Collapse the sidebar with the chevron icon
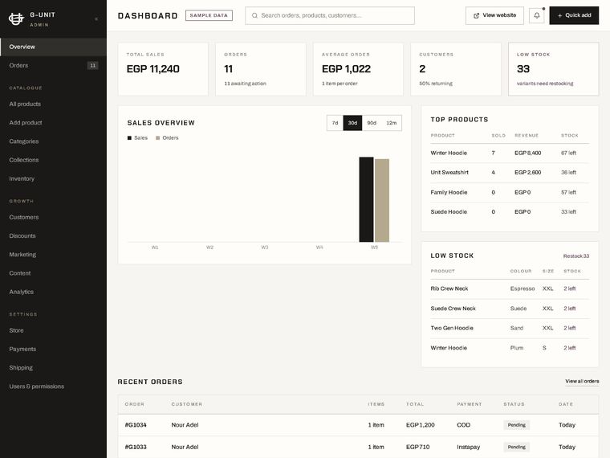This screenshot has height=458, width=610. 96,18
